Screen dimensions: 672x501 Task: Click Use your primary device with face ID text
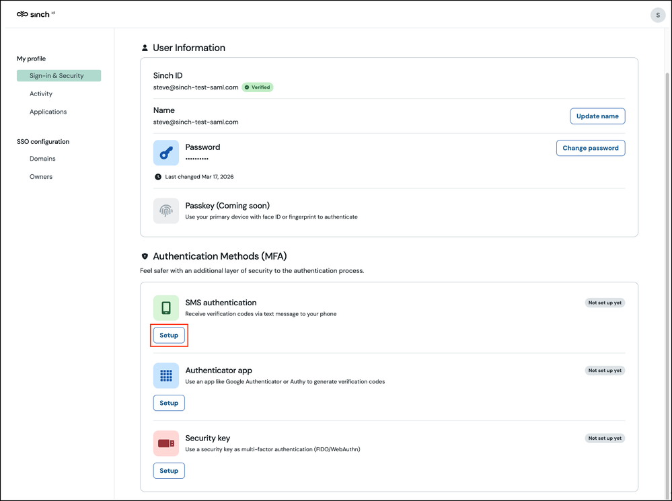(x=271, y=217)
